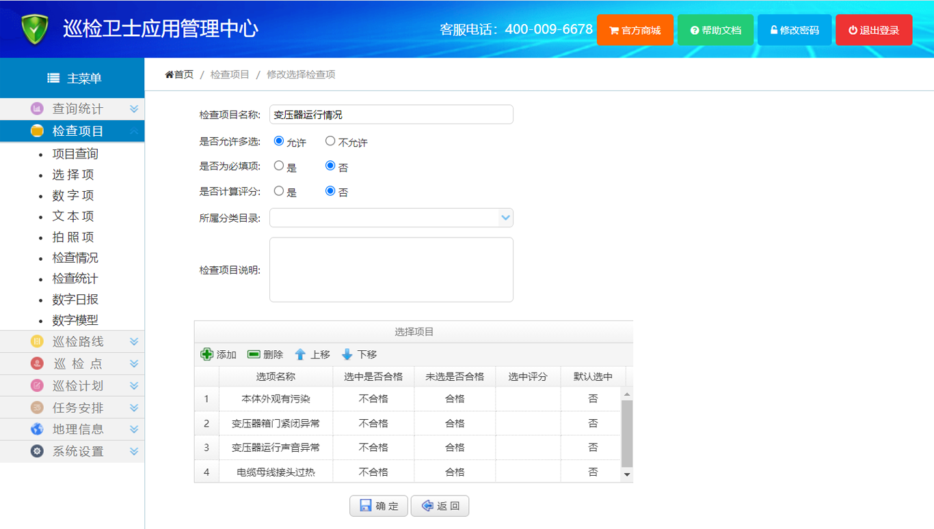The height and width of the screenshot is (529, 934).
Task: Click the 删除 minus icon in toolbar
Action: click(254, 354)
